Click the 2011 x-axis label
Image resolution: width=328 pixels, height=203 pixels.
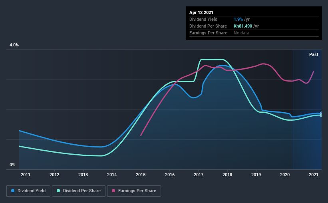[x=26, y=175]
